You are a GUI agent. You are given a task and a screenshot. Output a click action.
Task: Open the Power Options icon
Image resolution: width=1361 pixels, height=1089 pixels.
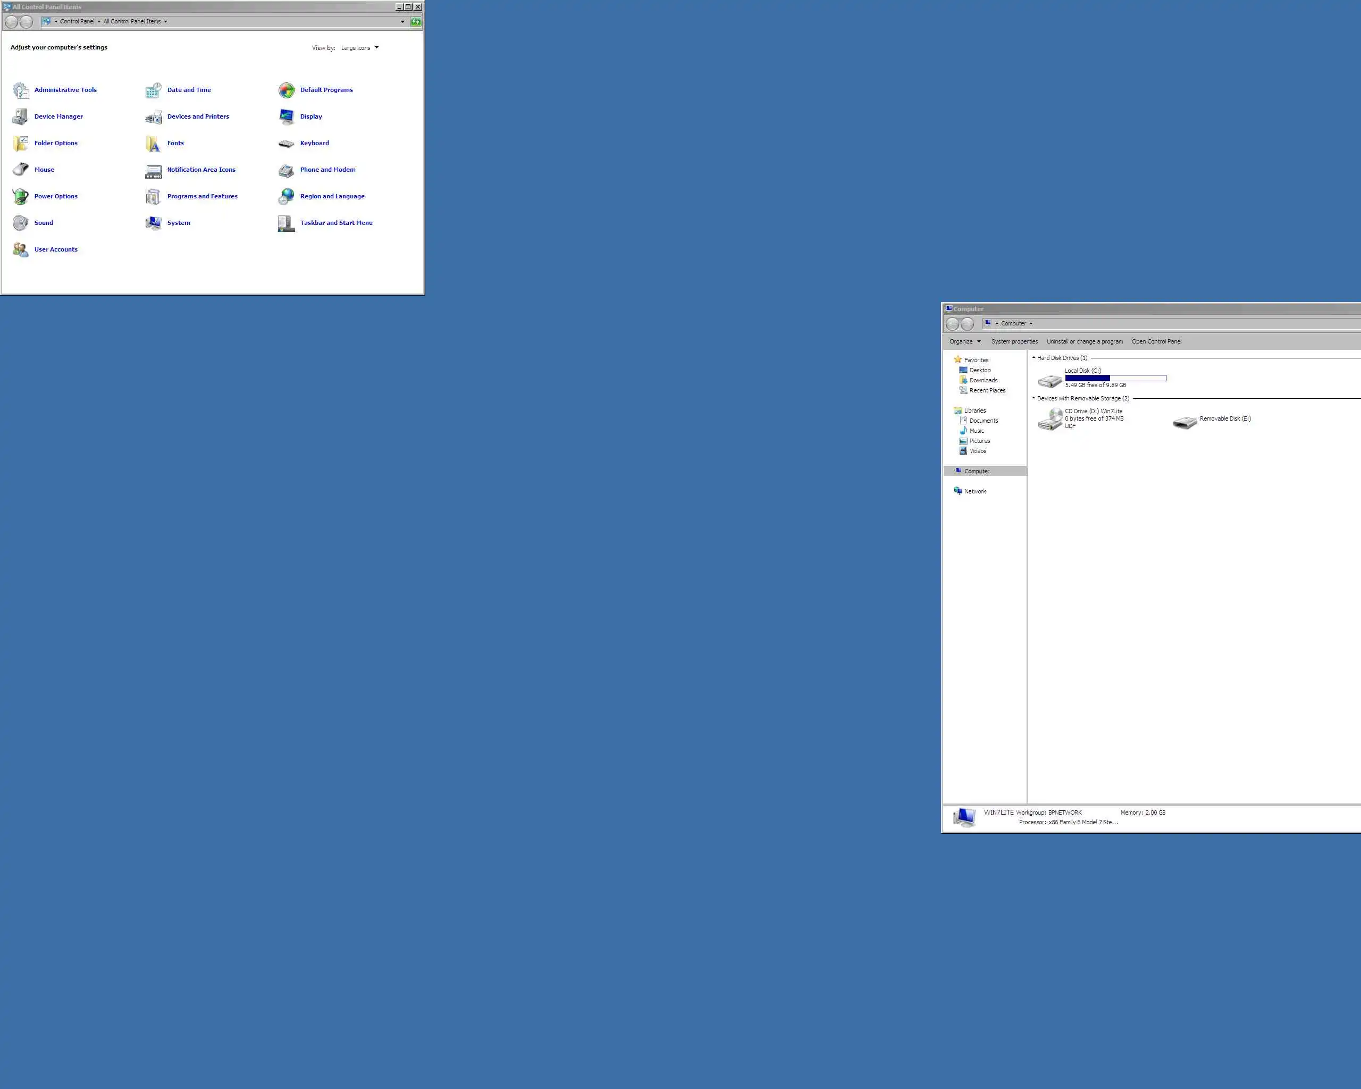point(20,196)
